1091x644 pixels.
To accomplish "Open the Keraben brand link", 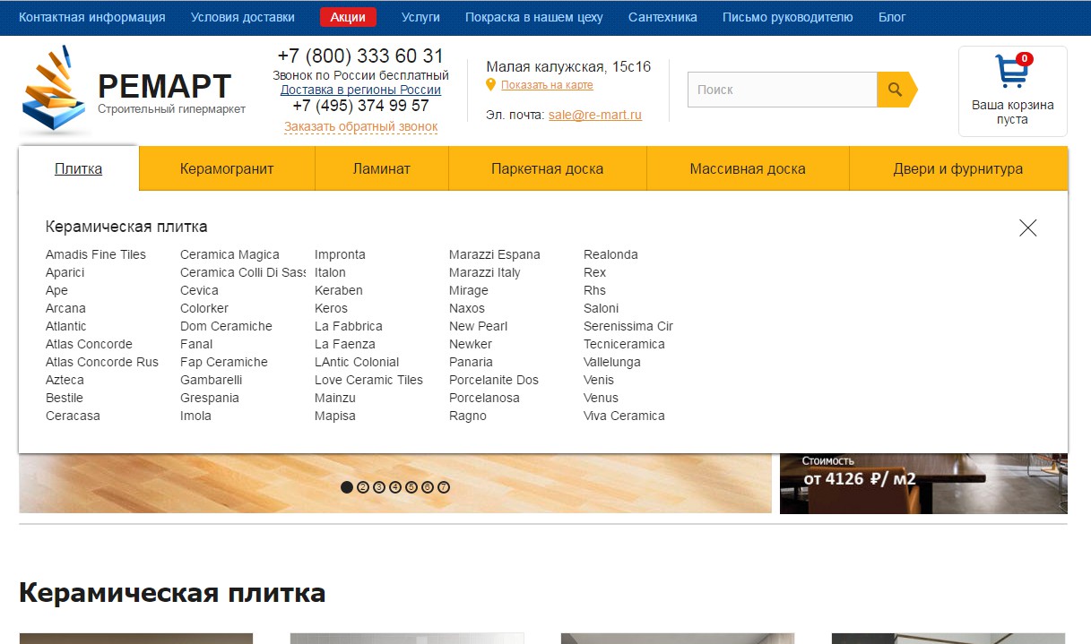I will (339, 290).
